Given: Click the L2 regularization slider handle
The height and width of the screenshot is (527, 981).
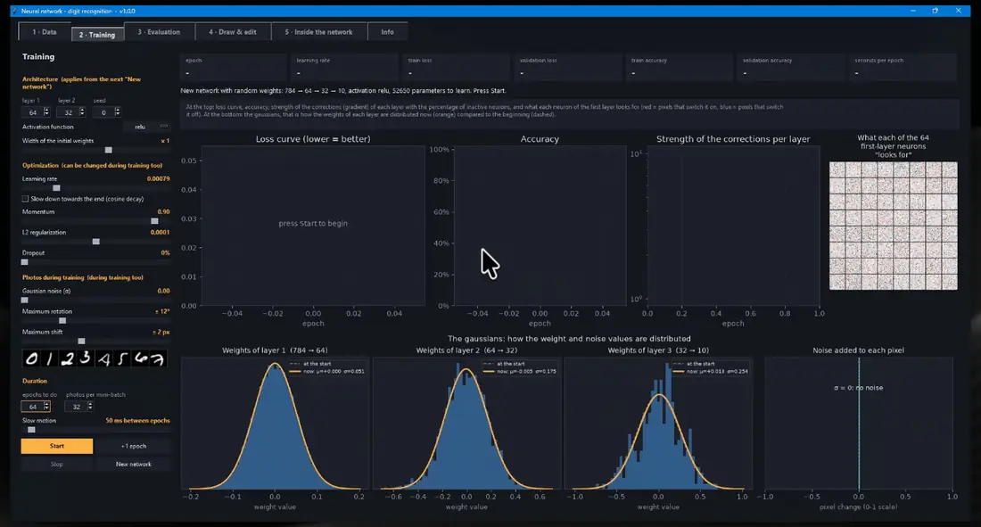Looking at the screenshot, I should [95, 242].
